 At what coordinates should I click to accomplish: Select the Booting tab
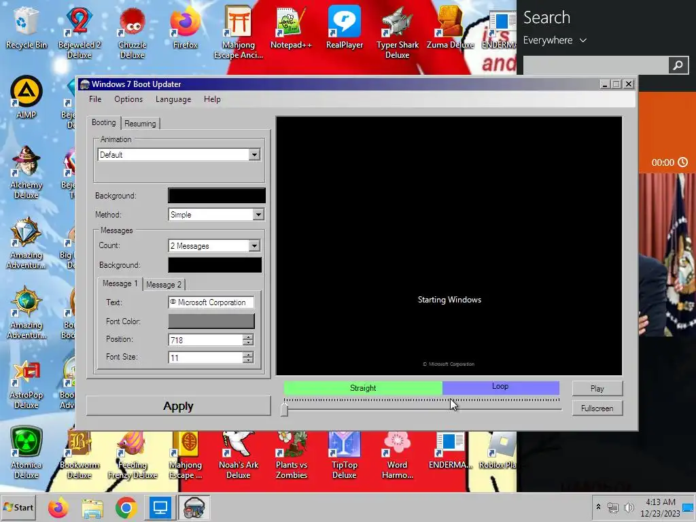click(x=104, y=122)
